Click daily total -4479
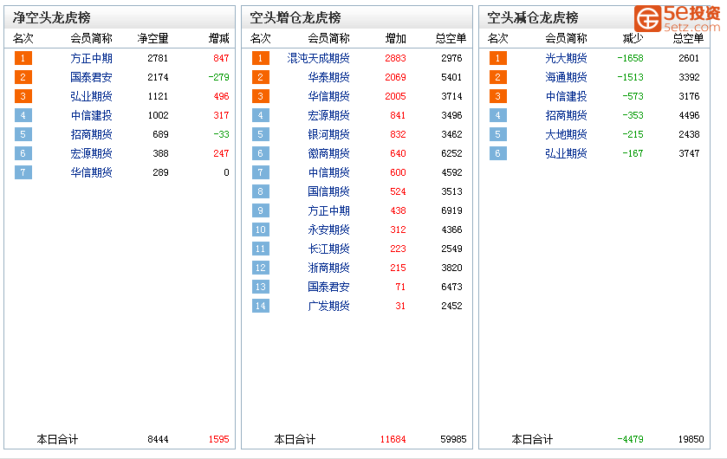Screen dimensions: 727x459 631,439
